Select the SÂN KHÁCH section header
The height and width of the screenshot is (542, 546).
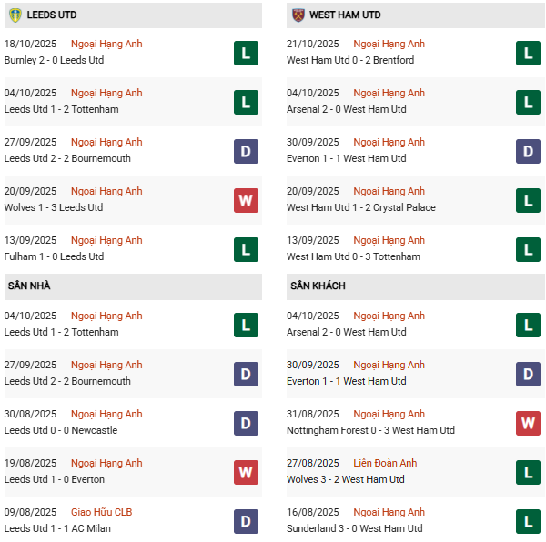click(318, 286)
